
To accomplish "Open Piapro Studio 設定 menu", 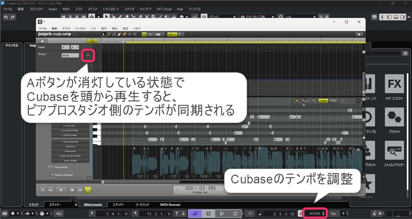I will click(125, 28).
